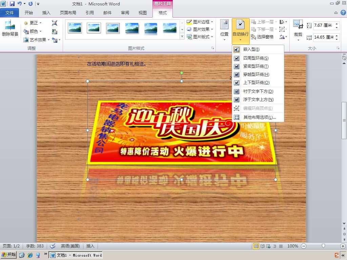Select In Front of Text (浮于文字上方)
Viewport: 347px width, 260px height.
click(x=258, y=100)
